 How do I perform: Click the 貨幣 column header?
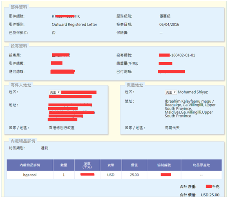[111, 165]
